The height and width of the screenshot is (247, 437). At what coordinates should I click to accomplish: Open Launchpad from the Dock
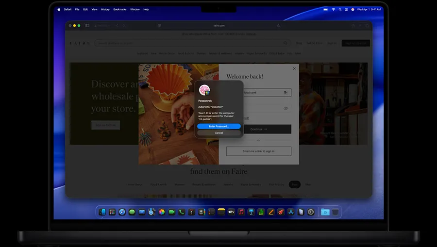[112, 212]
